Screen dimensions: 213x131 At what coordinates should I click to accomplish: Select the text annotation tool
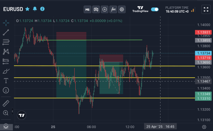coord(6,81)
